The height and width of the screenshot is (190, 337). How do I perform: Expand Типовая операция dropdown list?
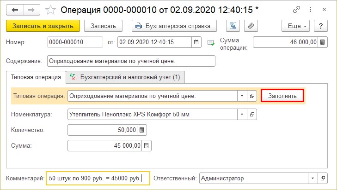pyautogui.click(x=242, y=96)
